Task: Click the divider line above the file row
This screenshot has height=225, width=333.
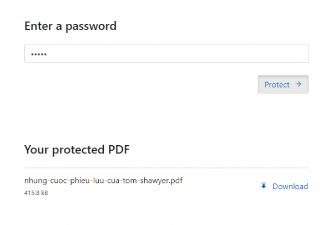Action: tap(167, 168)
